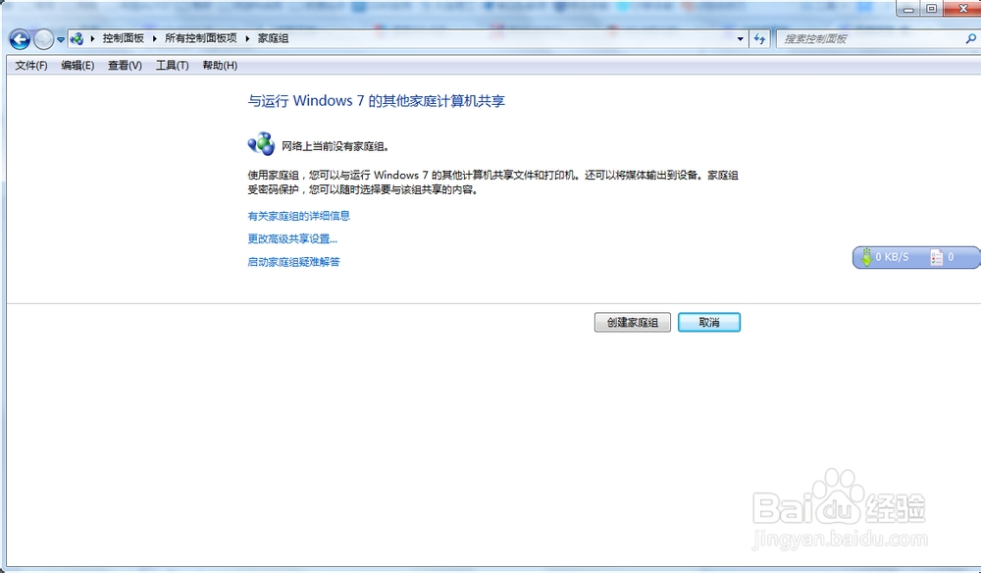The height and width of the screenshot is (573, 981).
Task: Click the task list icon in the floating widget
Action: [x=935, y=256]
